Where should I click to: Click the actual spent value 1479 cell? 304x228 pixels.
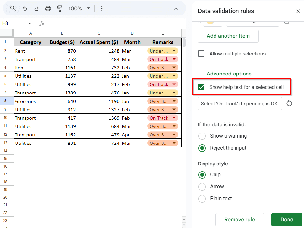click(99, 135)
